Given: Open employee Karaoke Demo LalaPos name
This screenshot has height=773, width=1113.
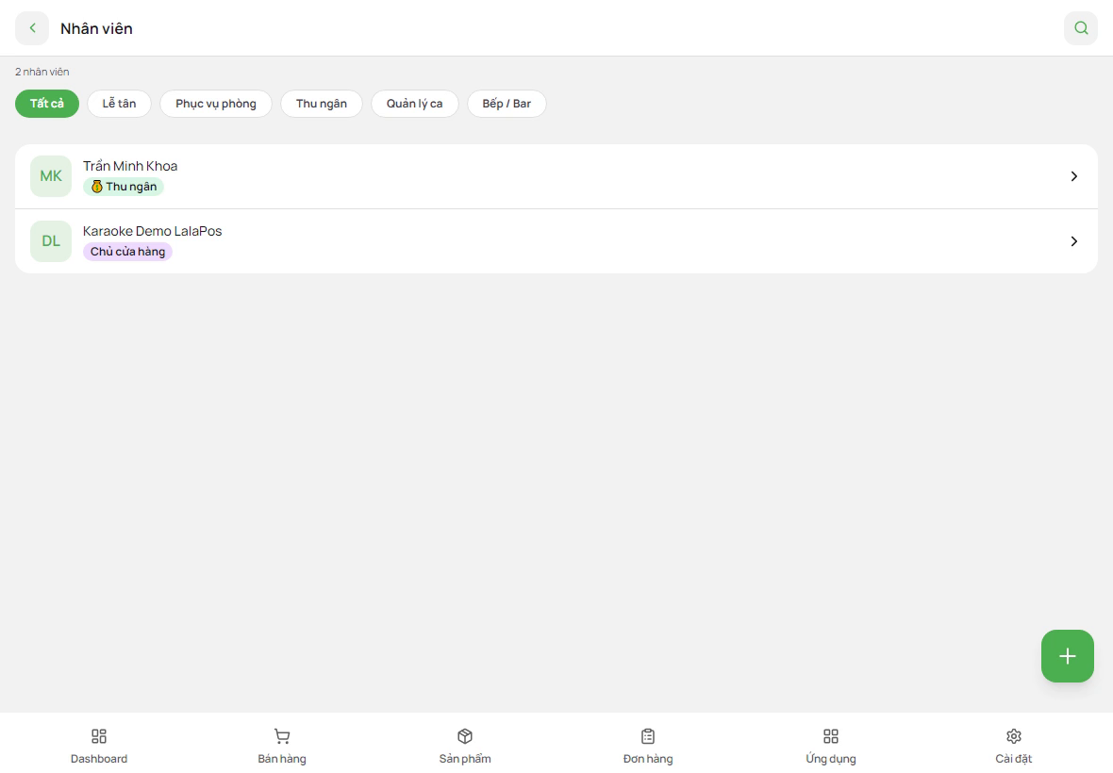Looking at the screenshot, I should coord(152,231).
